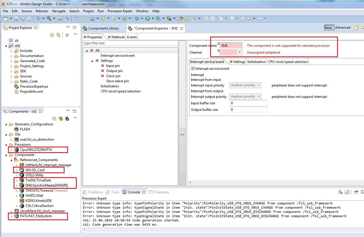The image size is (364, 237).
Task: Close the Project Explorer view
Action: pos(35,28)
